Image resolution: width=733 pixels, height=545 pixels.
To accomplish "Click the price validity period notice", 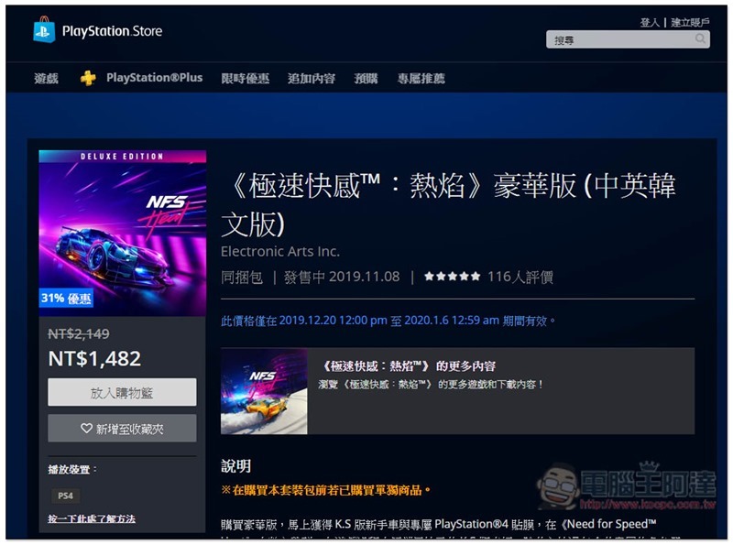I will tap(388, 321).
